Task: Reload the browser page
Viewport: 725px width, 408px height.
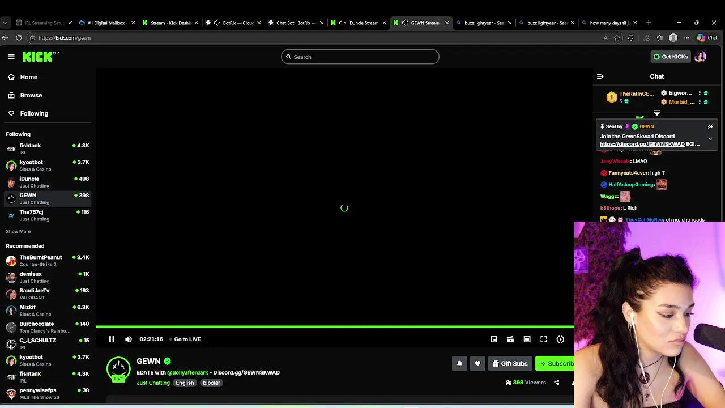Action: 19,38
